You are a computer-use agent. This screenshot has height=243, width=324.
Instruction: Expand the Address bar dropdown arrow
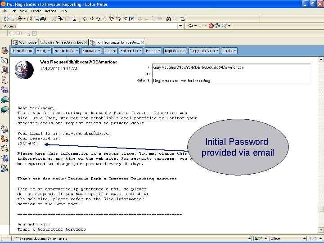(180, 26)
